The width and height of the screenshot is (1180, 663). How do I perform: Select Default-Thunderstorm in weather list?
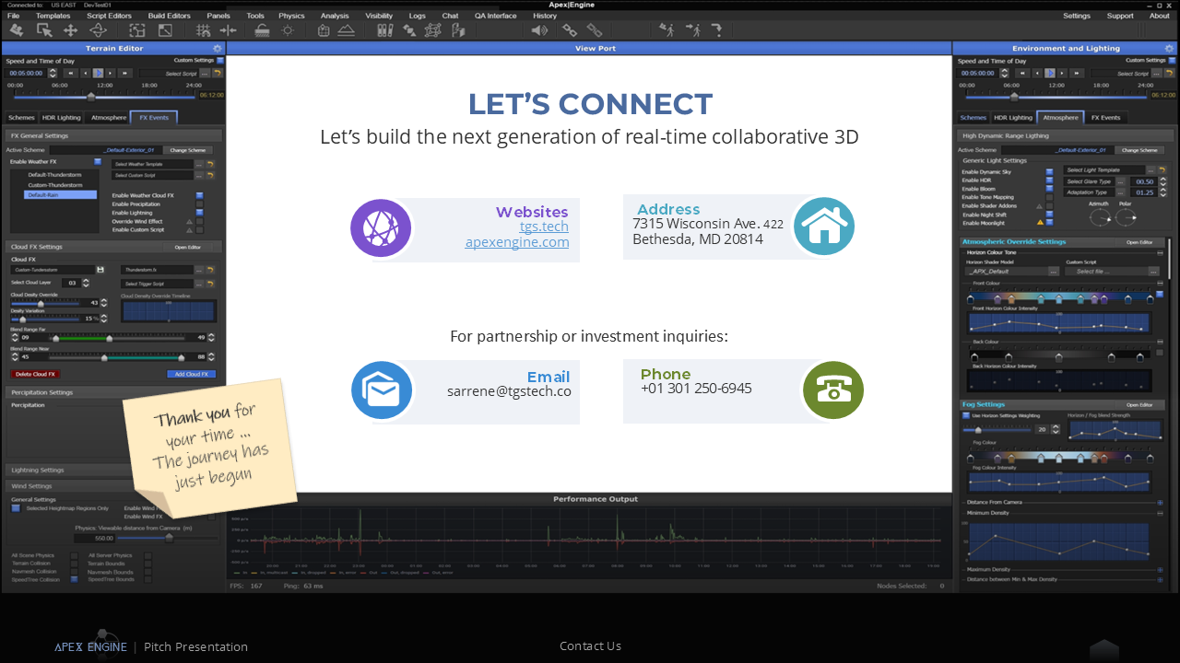click(x=55, y=174)
